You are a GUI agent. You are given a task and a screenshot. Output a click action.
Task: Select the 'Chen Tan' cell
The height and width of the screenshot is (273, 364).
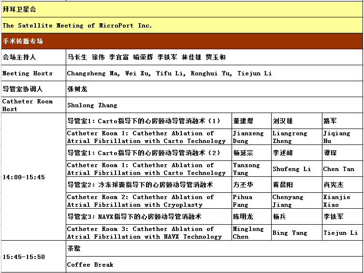click(x=342, y=169)
